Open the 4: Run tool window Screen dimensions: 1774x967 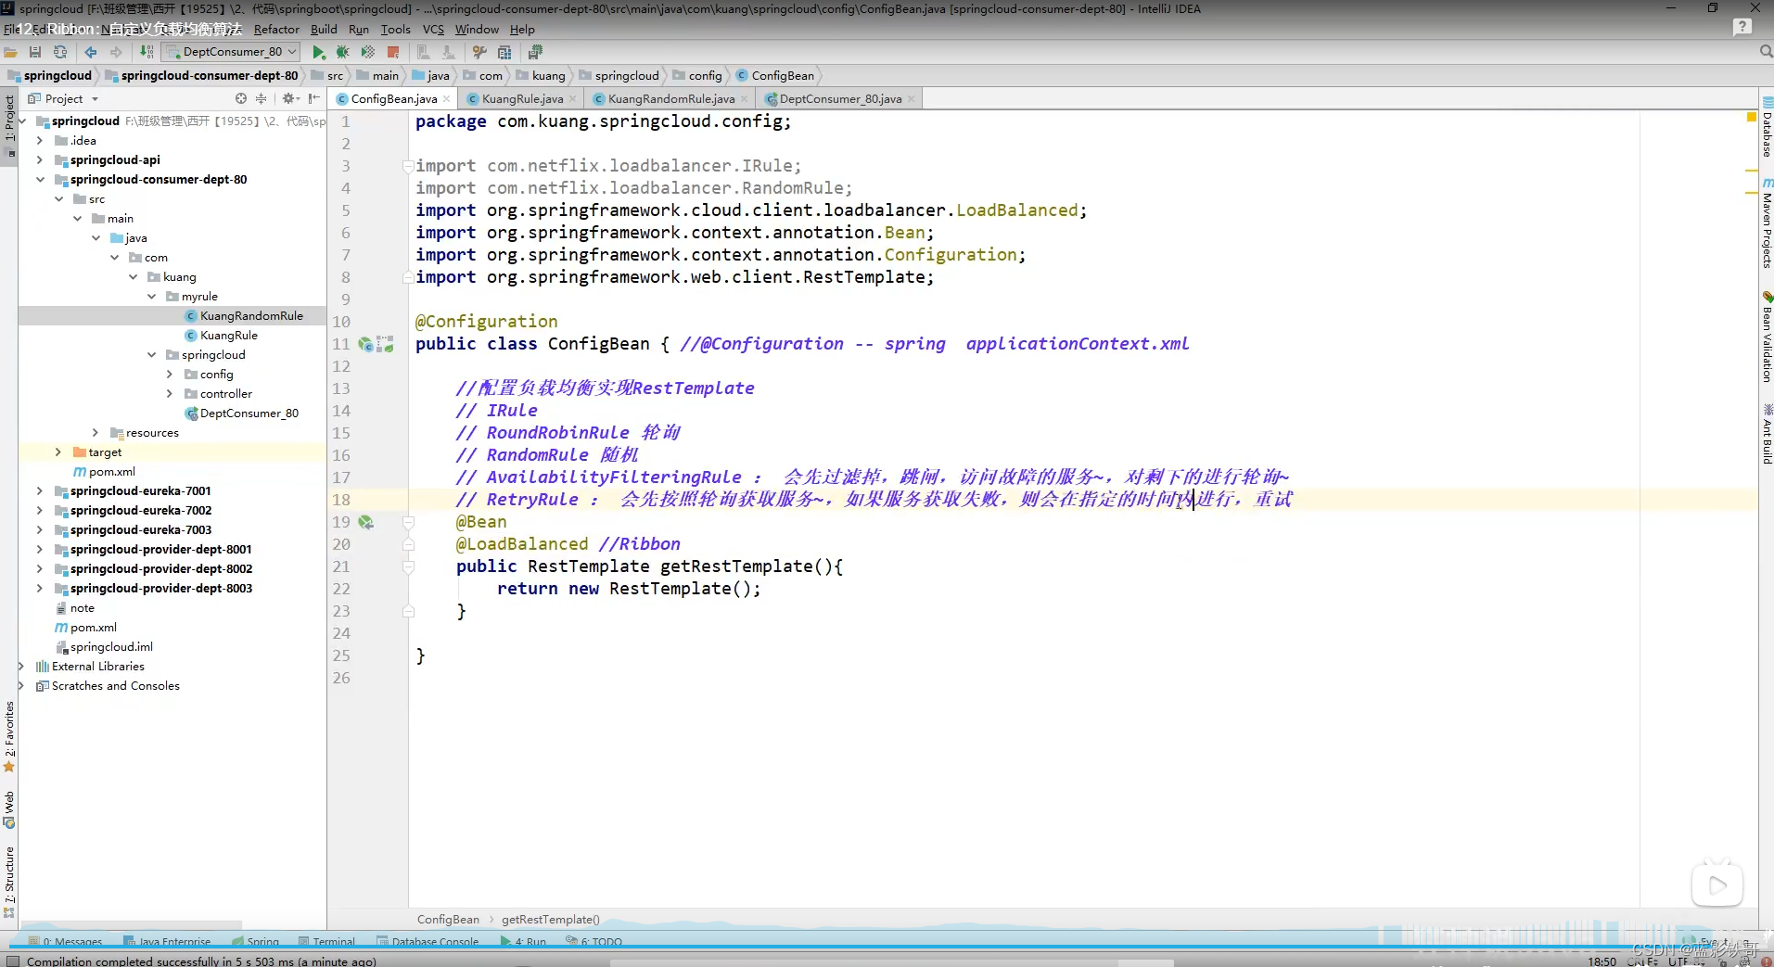524,941
